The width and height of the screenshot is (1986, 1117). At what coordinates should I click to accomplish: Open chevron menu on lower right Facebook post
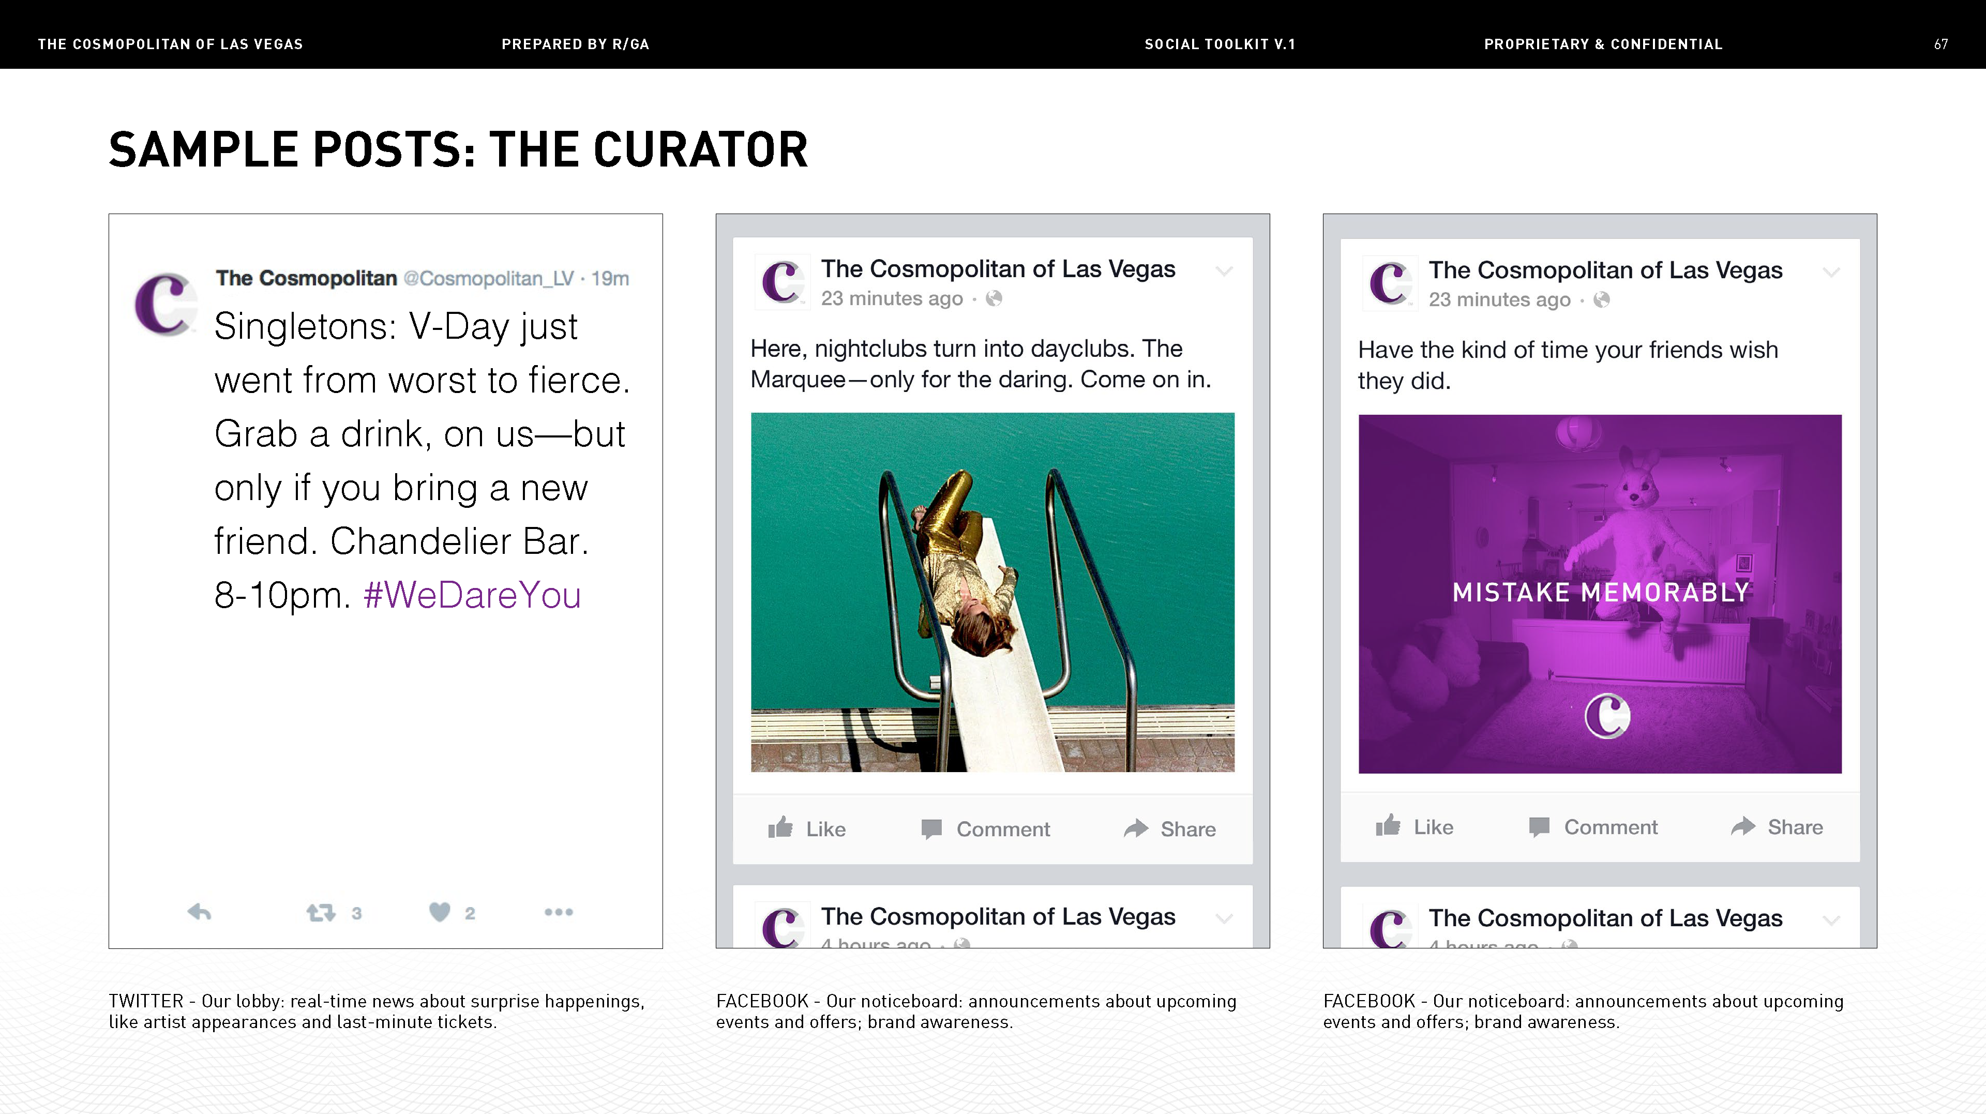[x=1832, y=919]
